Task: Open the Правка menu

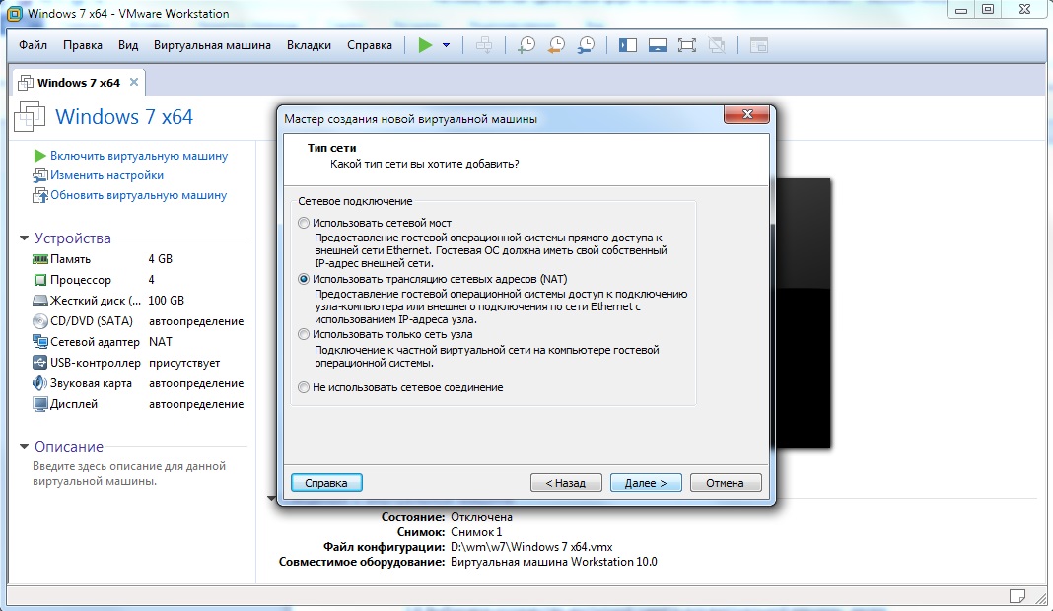Action: pyautogui.click(x=83, y=45)
